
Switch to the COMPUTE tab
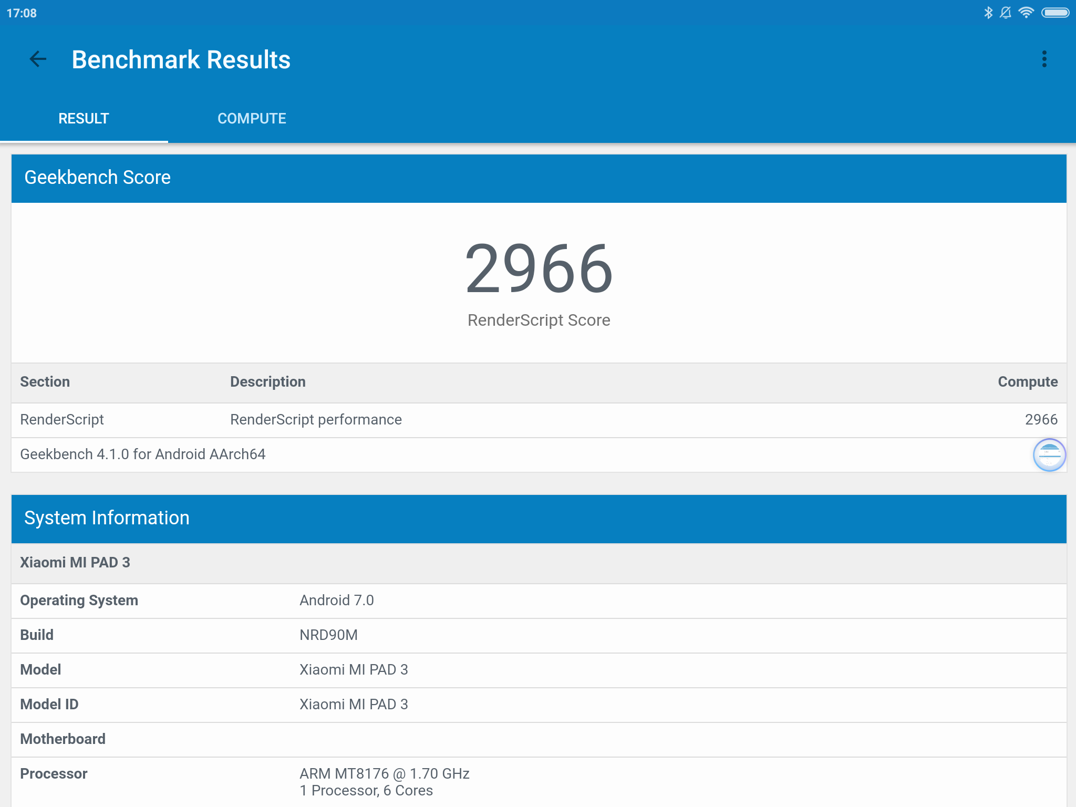click(x=252, y=119)
